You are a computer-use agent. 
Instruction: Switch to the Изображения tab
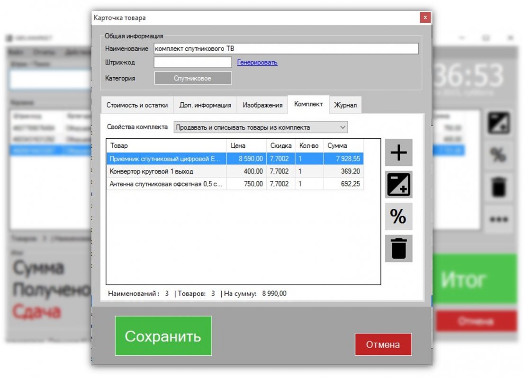click(262, 105)
